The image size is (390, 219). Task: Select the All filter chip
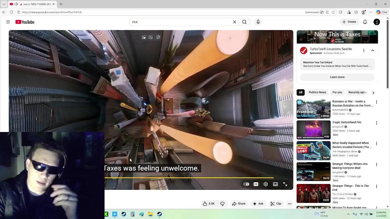pos(300,92)
